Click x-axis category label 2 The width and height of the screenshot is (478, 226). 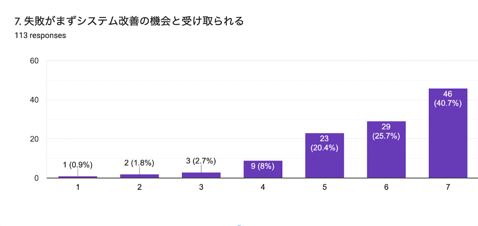coord(139,187)
